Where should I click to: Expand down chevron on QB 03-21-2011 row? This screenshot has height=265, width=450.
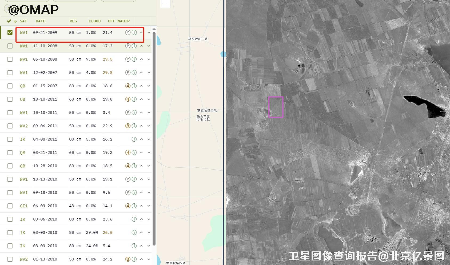pyautogui.click(x=149, y=152)
